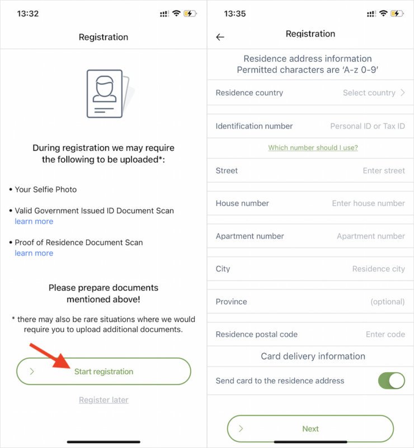Tap the back arrow icon
This screenshot has width=414, height=448.
[x=220, y=37]
